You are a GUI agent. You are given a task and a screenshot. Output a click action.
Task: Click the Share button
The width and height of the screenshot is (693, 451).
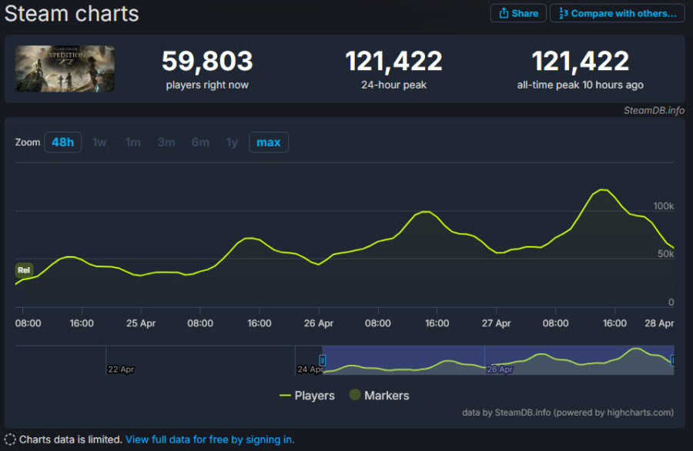518,13
